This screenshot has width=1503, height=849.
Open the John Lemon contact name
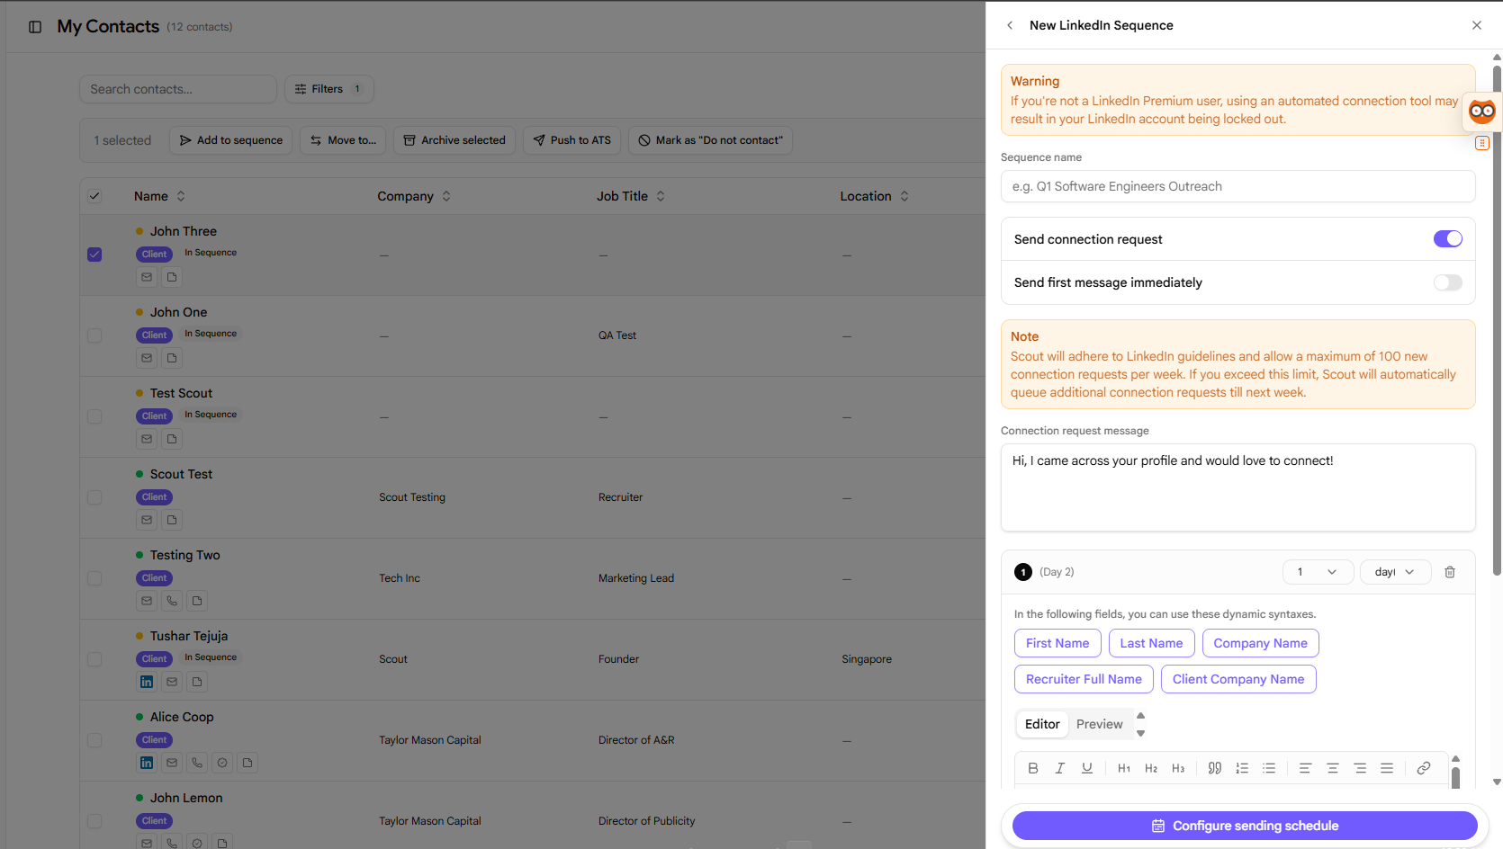click(186, 798)
